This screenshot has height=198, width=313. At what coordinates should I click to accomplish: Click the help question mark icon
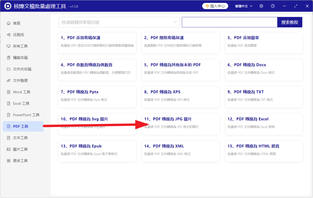(273, 6)
